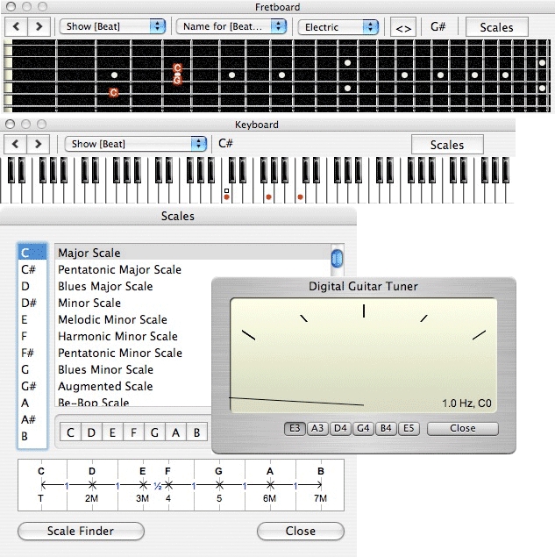
Task: Click note box A in scale notes row
Action: (175, 432)
